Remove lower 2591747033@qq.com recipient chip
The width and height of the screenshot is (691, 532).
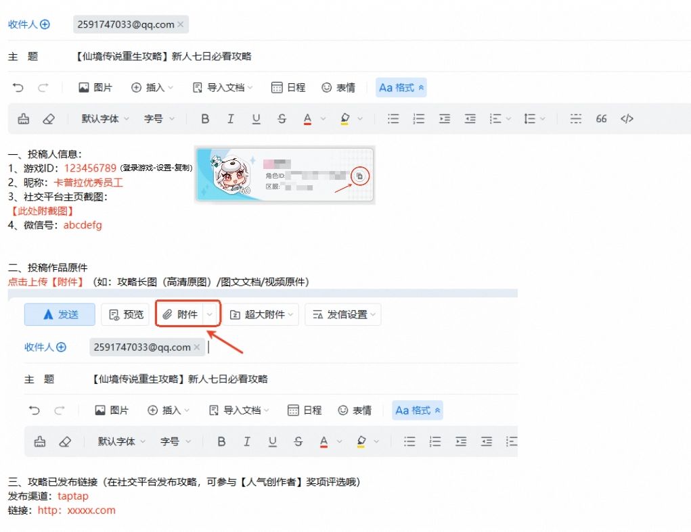click(196, 347)
